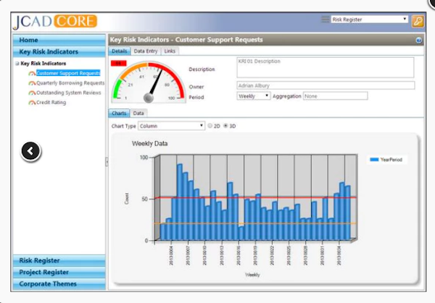Collapse the Key Risk Indicators tree node

[x=17, y=64]
